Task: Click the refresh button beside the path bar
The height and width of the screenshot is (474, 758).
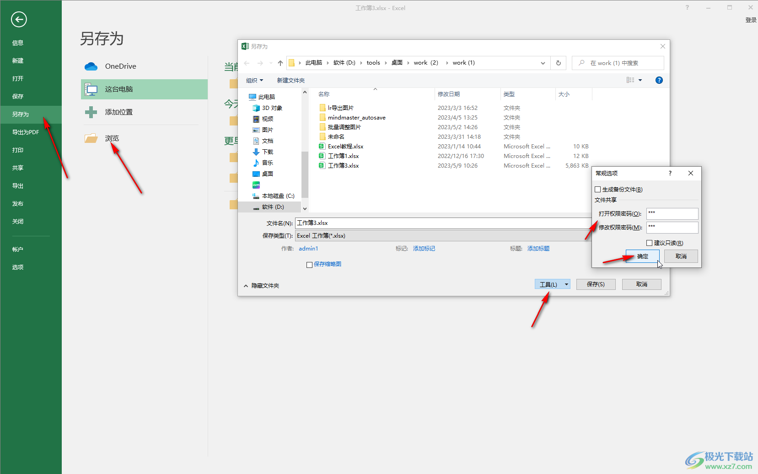Action: [559, 63]
